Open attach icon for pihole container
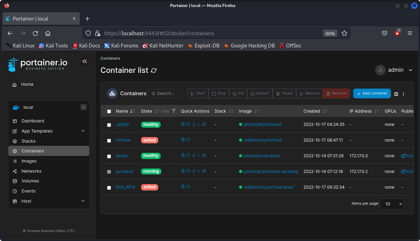Viewport: 420px width, 241px height. click(204, 156)
